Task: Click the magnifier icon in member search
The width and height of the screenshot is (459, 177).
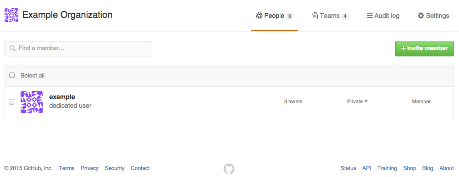Action: point(12,48)
